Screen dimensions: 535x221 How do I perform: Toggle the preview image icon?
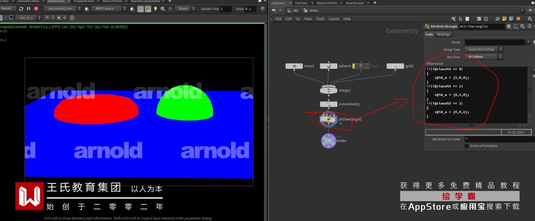(148, 9)
